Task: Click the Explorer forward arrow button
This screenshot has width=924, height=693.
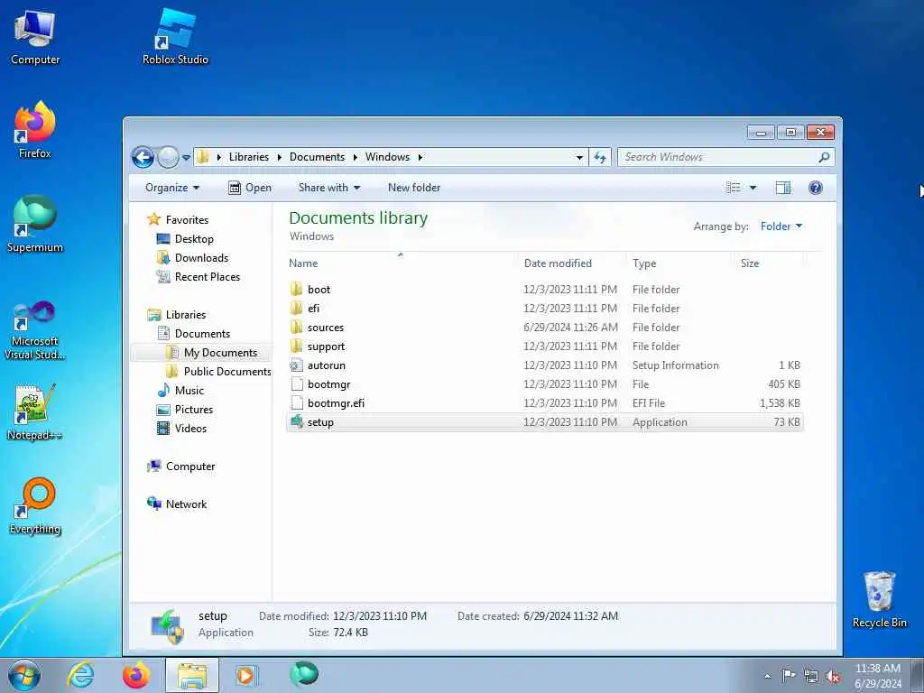Action: 168,157
